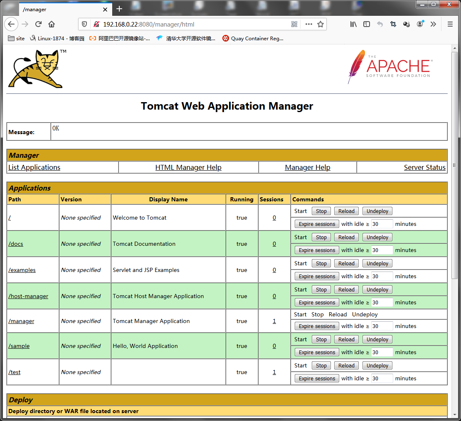461x421 pixels.
Task: Open the /host-manager path link
Action: pos(28,296)
